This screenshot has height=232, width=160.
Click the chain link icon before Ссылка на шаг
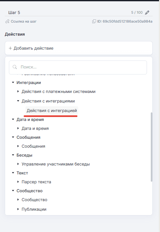pos(7,21)
